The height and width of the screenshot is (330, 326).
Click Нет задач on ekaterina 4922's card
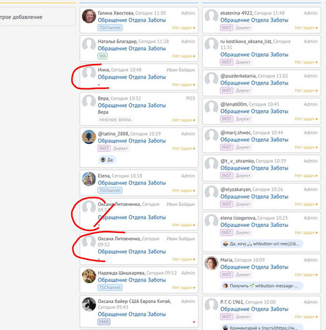tap(306, 28)
